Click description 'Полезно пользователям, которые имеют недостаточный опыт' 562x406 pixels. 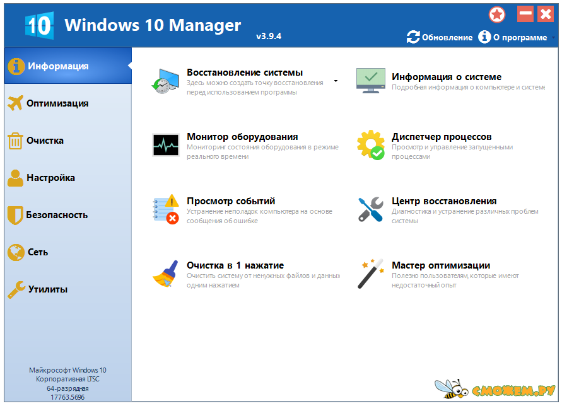click(x=455, y=281)
